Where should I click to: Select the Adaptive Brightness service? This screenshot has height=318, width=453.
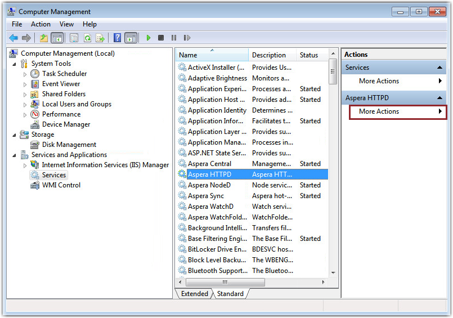[252, 78]
